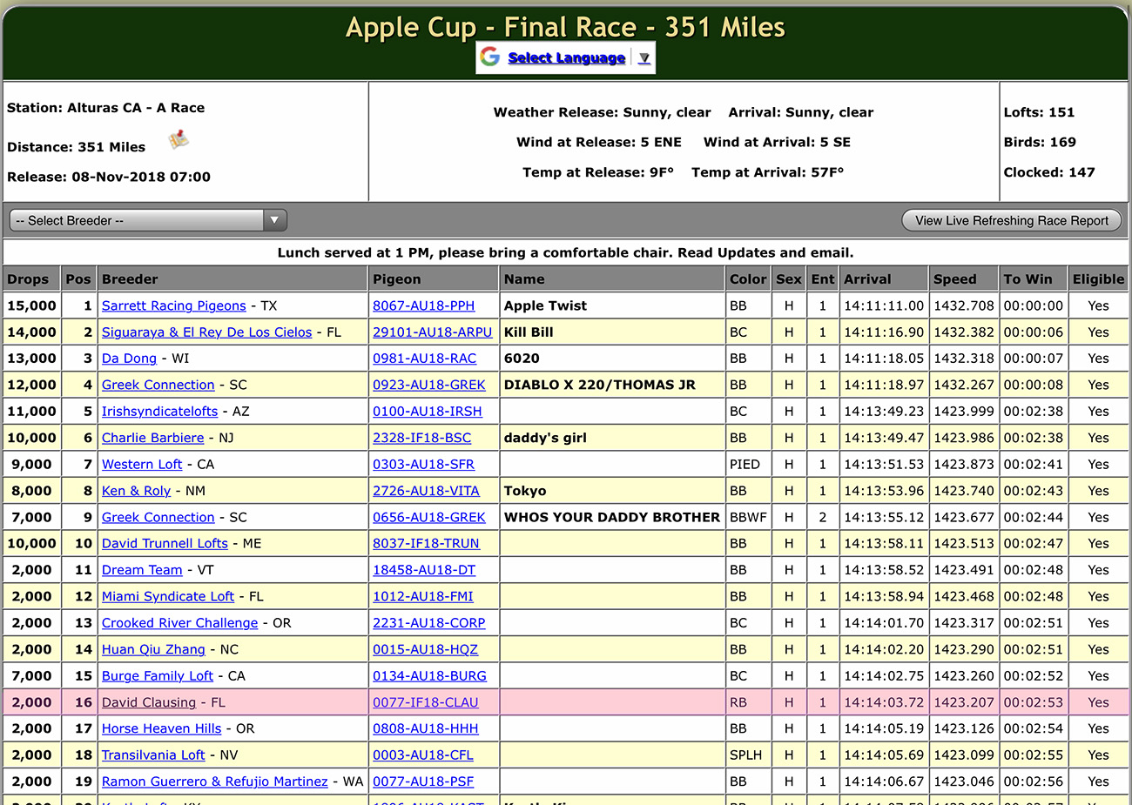The width and height of the screenshot is (1132, 805).
Task: Click the map icon next to Distance
Action: tap(179, 139)
